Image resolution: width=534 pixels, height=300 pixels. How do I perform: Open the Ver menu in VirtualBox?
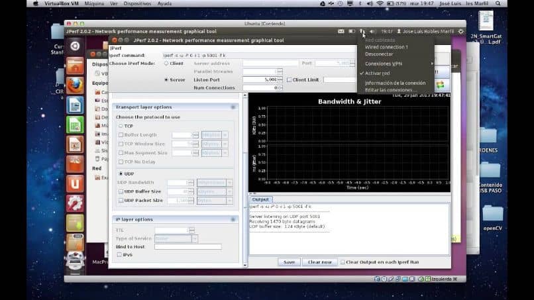click(113, 3)
